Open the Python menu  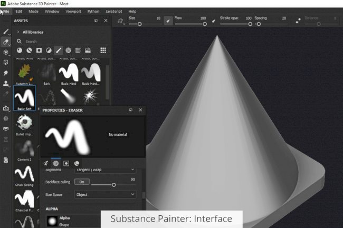(x=93, y=12)
